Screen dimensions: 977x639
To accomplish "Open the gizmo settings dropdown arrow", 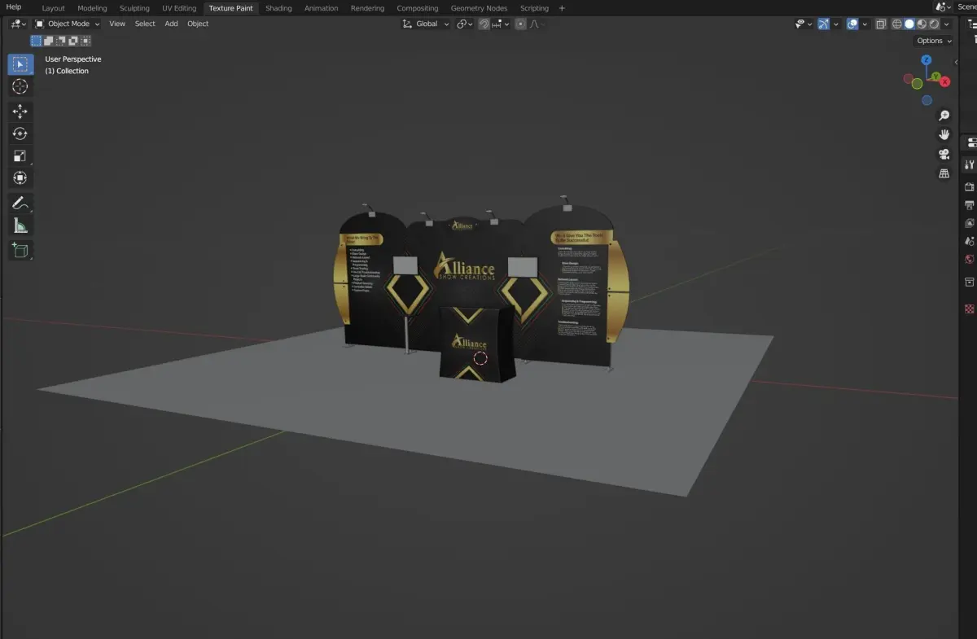I will [x=836, y=24].
